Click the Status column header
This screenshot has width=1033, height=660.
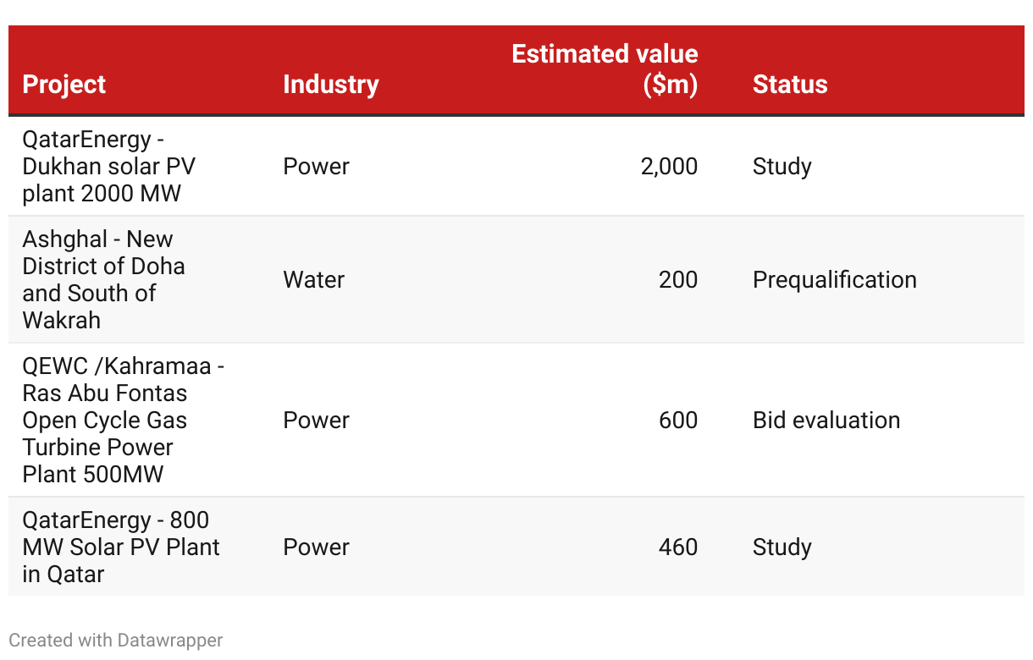[790, 85]
